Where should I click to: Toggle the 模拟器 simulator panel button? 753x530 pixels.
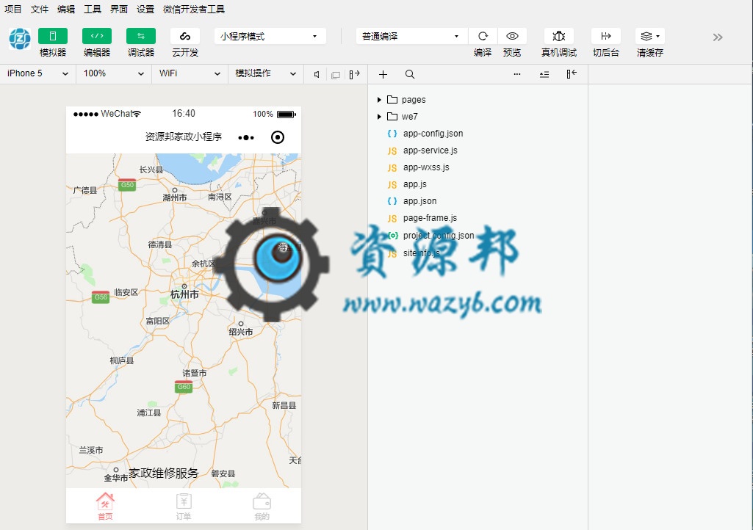click(x=53, y=36)
